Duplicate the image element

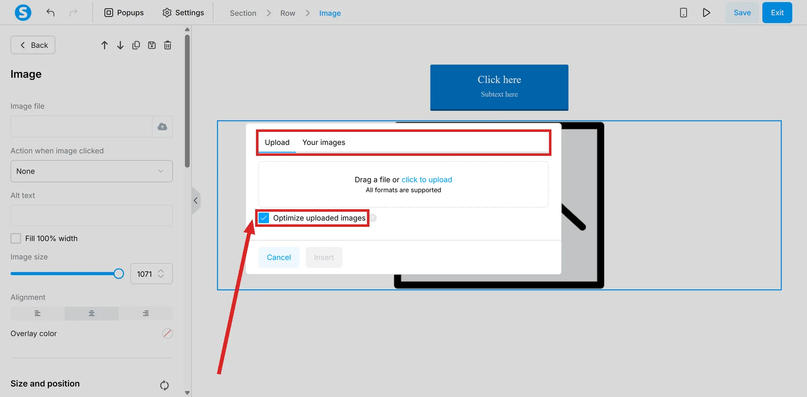(136, 45)
